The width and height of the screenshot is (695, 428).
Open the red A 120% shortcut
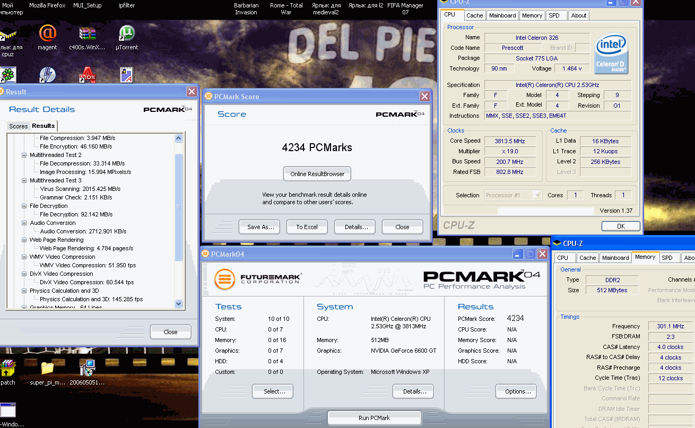[x=87, y=75]
